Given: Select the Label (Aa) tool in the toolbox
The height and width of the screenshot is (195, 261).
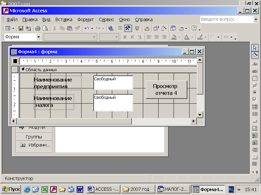Looking at the screenshot, I should pos(255,64).
